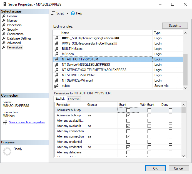Switch to the Effective tab
Screen dimensions: 192x174
[x=74, y=99]
